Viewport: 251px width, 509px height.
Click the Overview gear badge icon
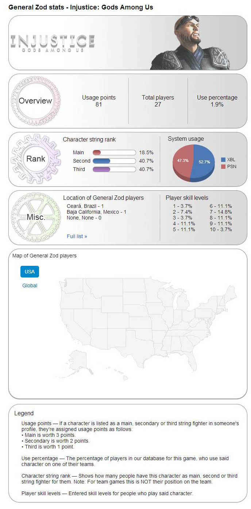pos(35,101)
